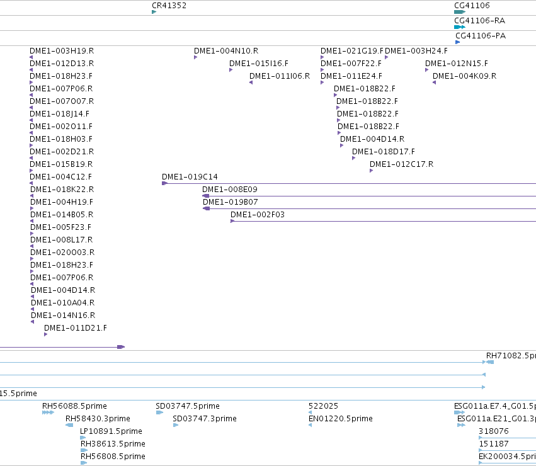
Task: Click on DME1-007F22.F
Action: [x=351, y=64]
